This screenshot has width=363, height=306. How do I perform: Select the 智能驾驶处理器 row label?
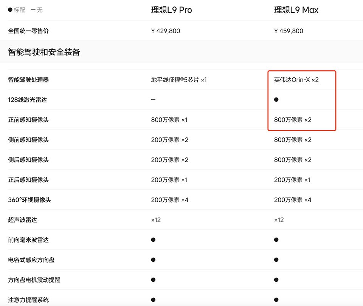[x=28, y=80]
